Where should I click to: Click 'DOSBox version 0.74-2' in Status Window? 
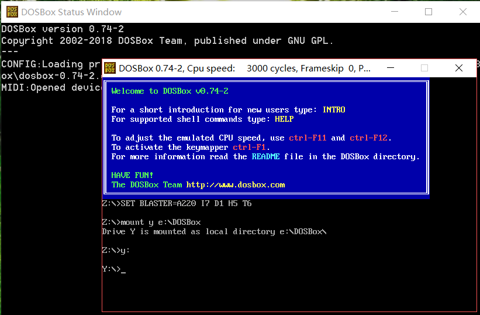coord(63,29)
